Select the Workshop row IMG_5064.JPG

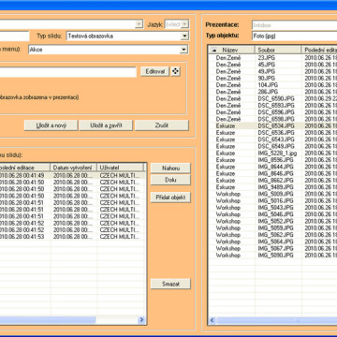pyautogui.click(x=273, y=242)
